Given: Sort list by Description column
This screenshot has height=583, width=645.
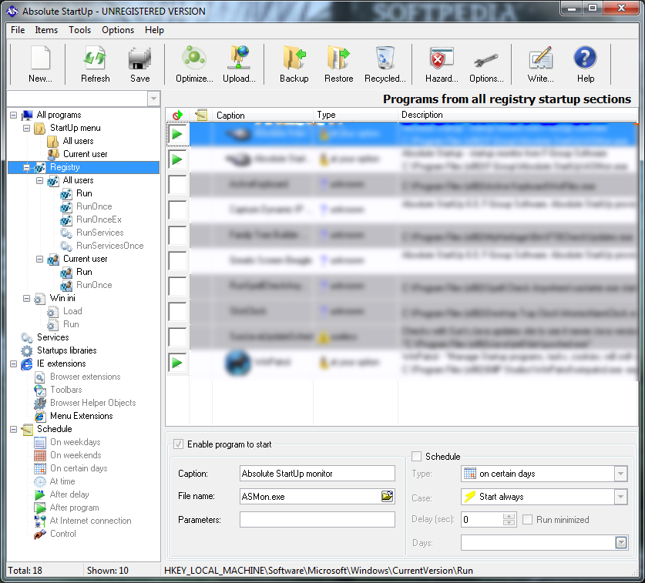Looking at the screenshot, I should pyautogui.click(x=518, y=115).
